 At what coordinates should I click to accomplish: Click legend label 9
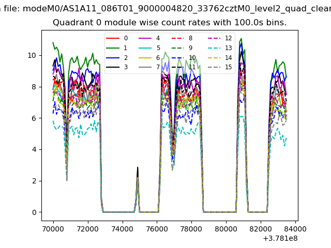(190, 48)
